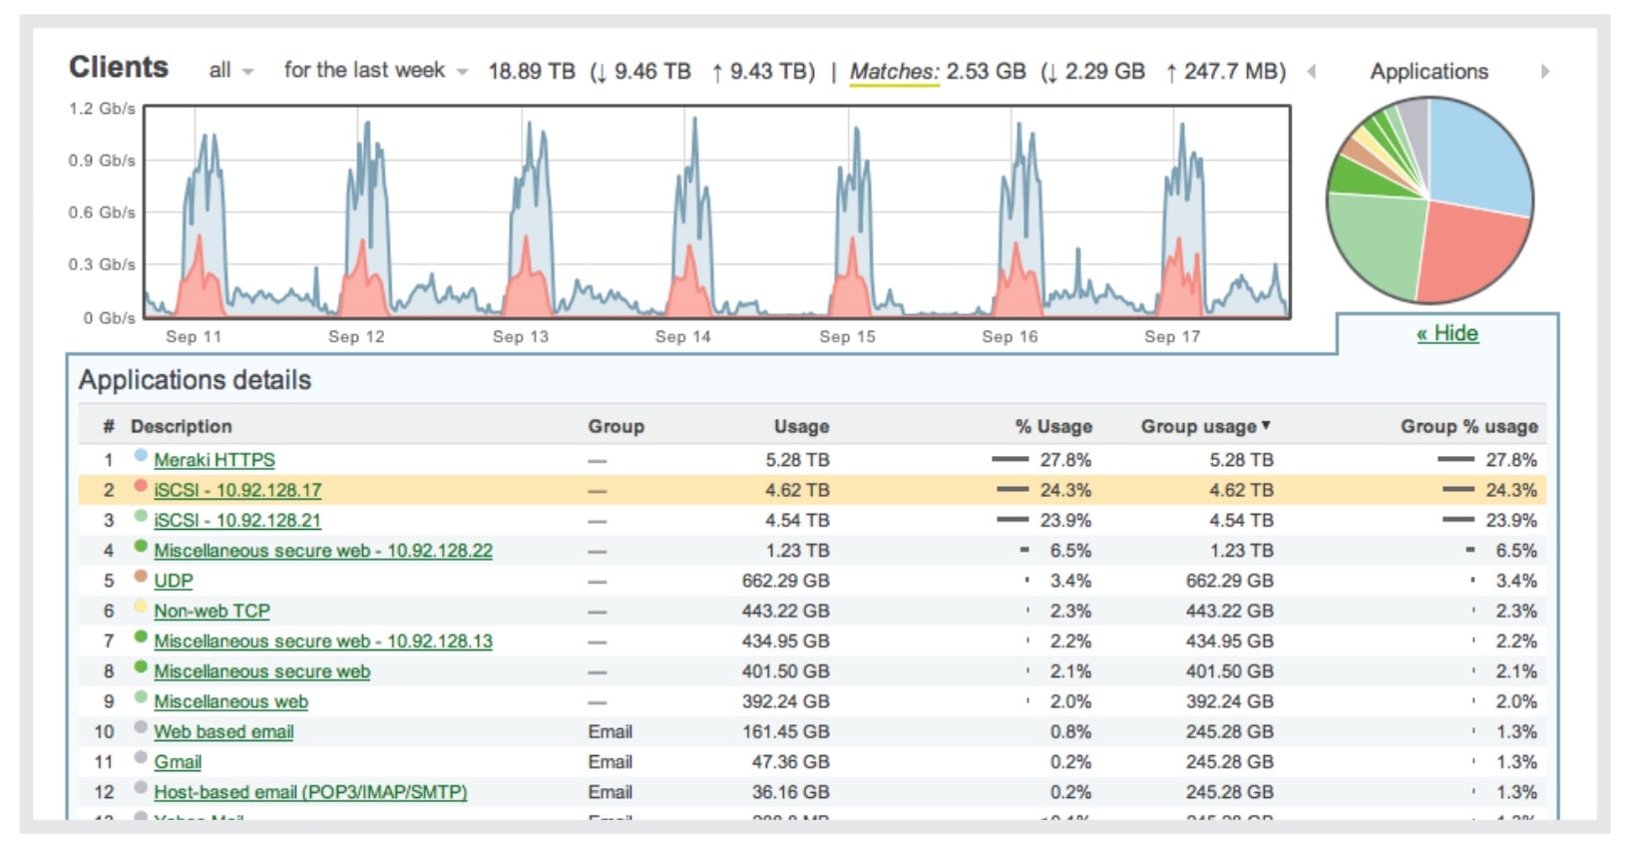The image size is (1630, 846).
Task: Sort the table by Usage column header
Action: (x=801, y=426)
